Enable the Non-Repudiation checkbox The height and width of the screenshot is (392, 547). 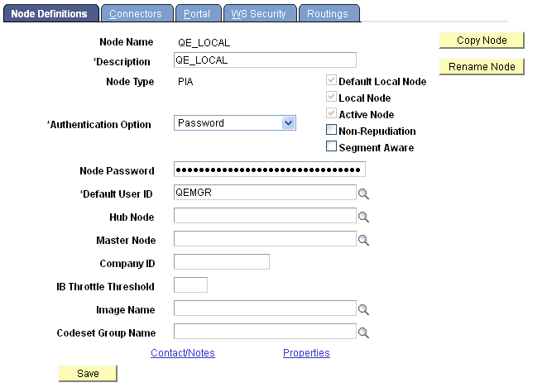pyautogui.click(x=331, y=130)
